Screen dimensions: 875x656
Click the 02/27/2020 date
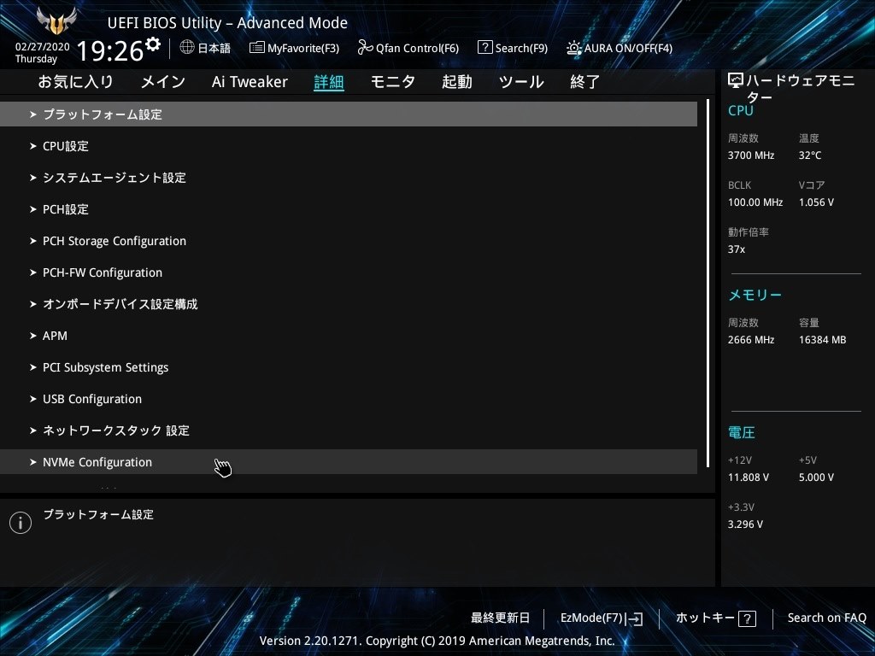click(x=43, y=47)
